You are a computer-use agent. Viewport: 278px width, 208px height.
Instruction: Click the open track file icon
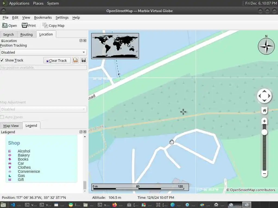pyautogui.click(x=75, y=60)
